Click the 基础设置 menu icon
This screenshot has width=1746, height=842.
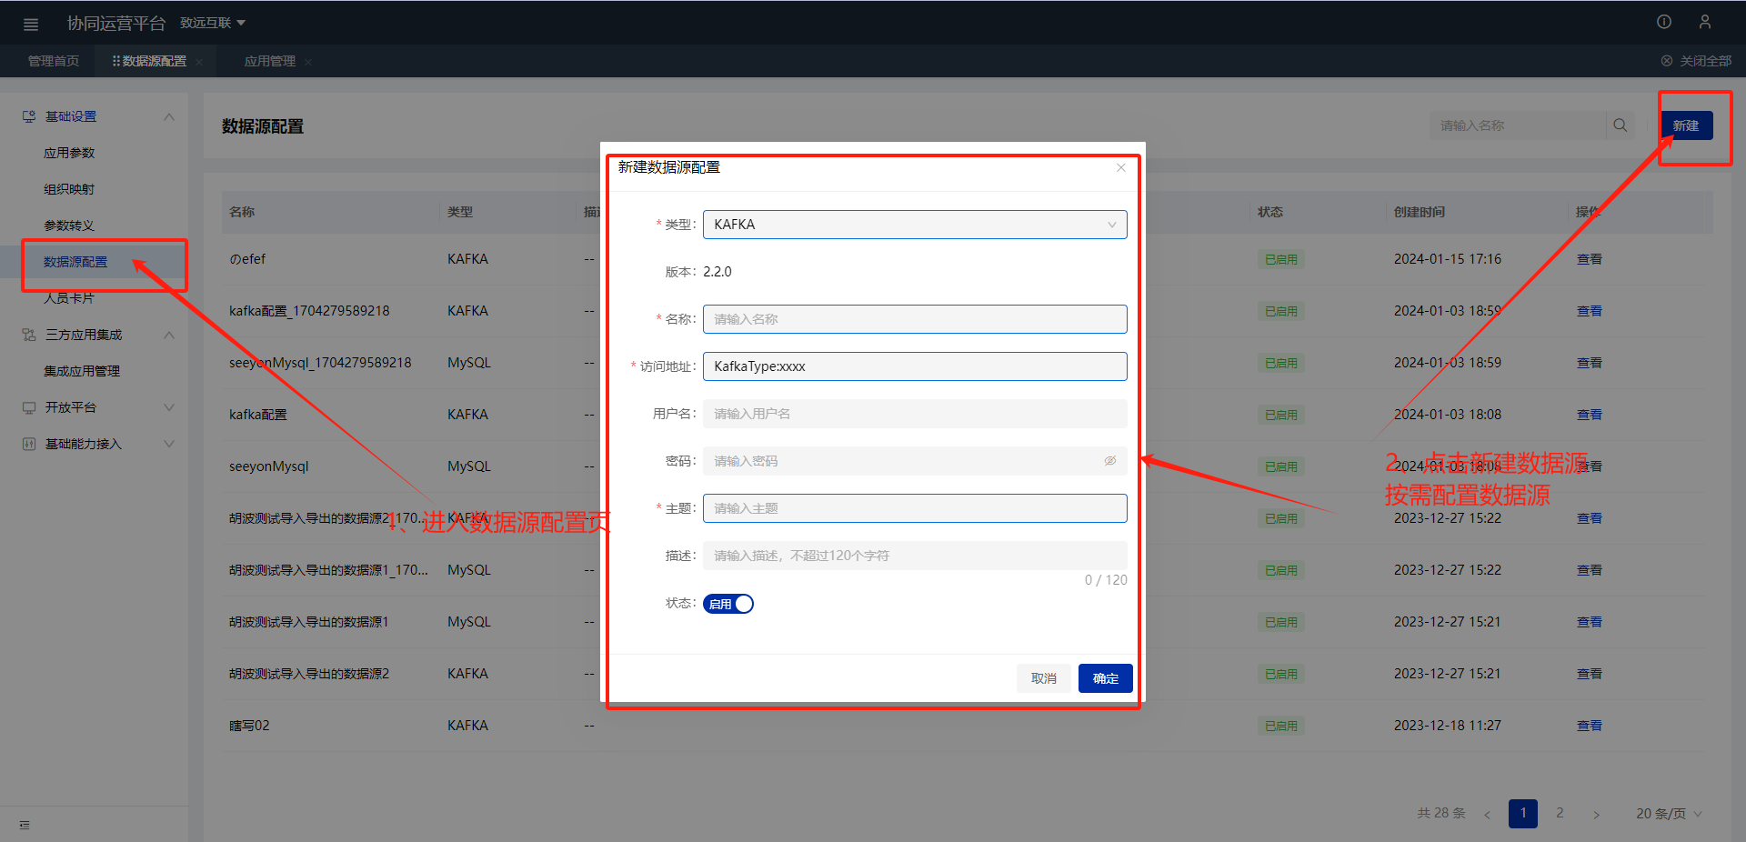pos(29,116)
